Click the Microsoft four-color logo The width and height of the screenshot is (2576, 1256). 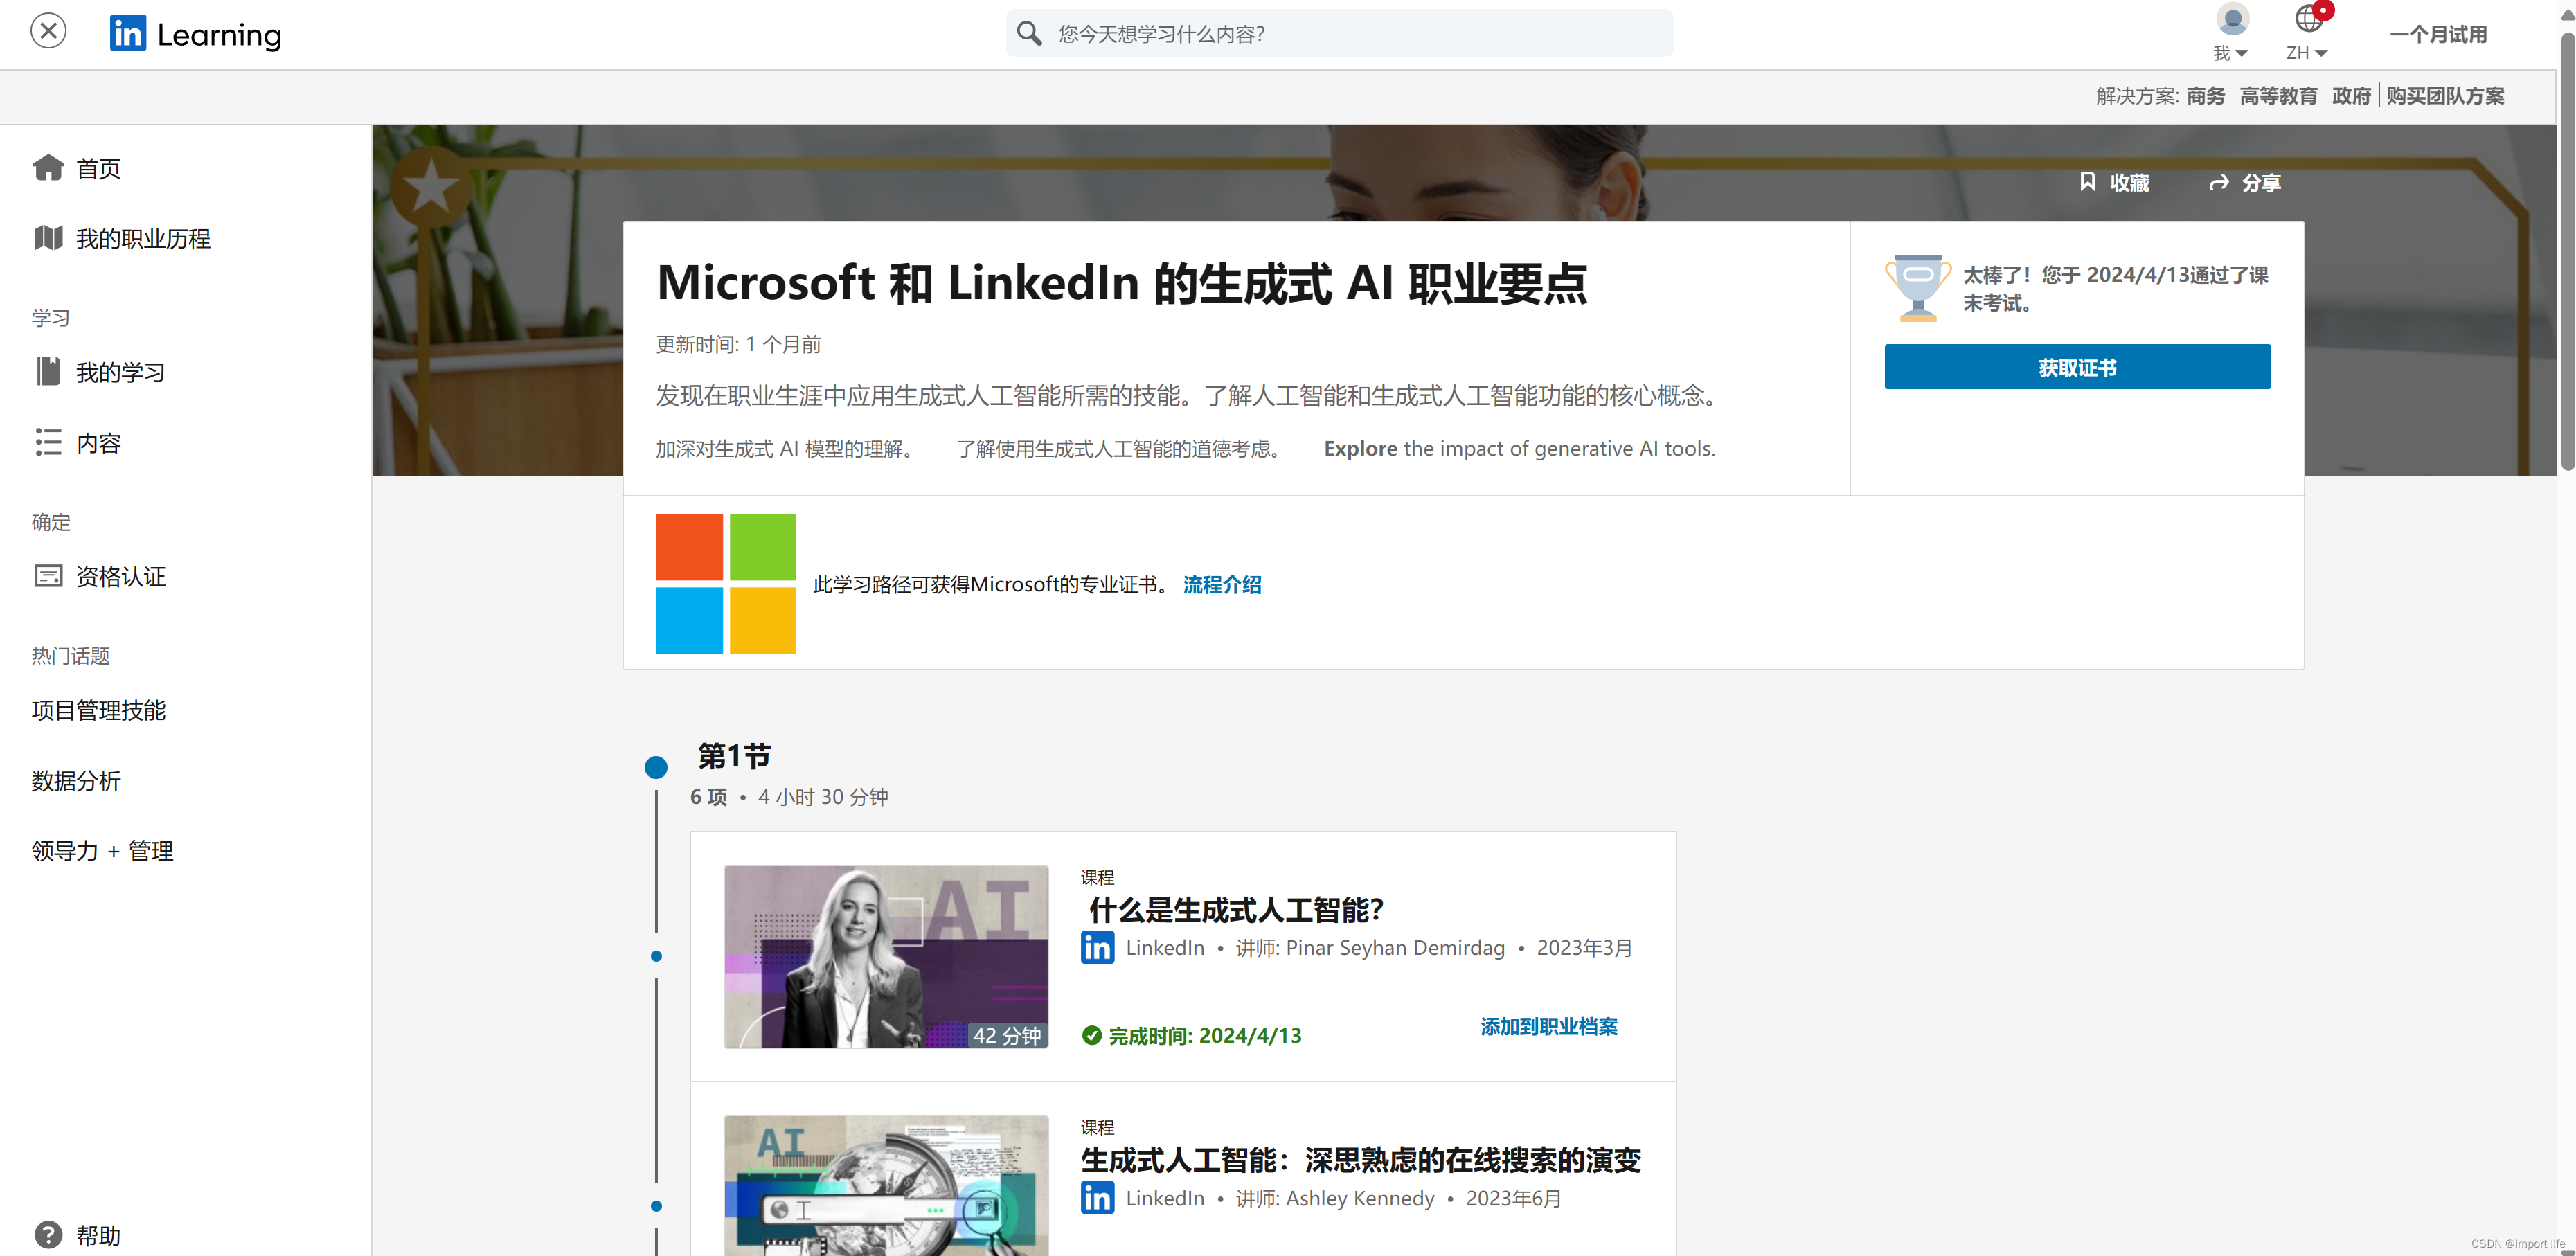pyautogui.click(x=726, y=583)
